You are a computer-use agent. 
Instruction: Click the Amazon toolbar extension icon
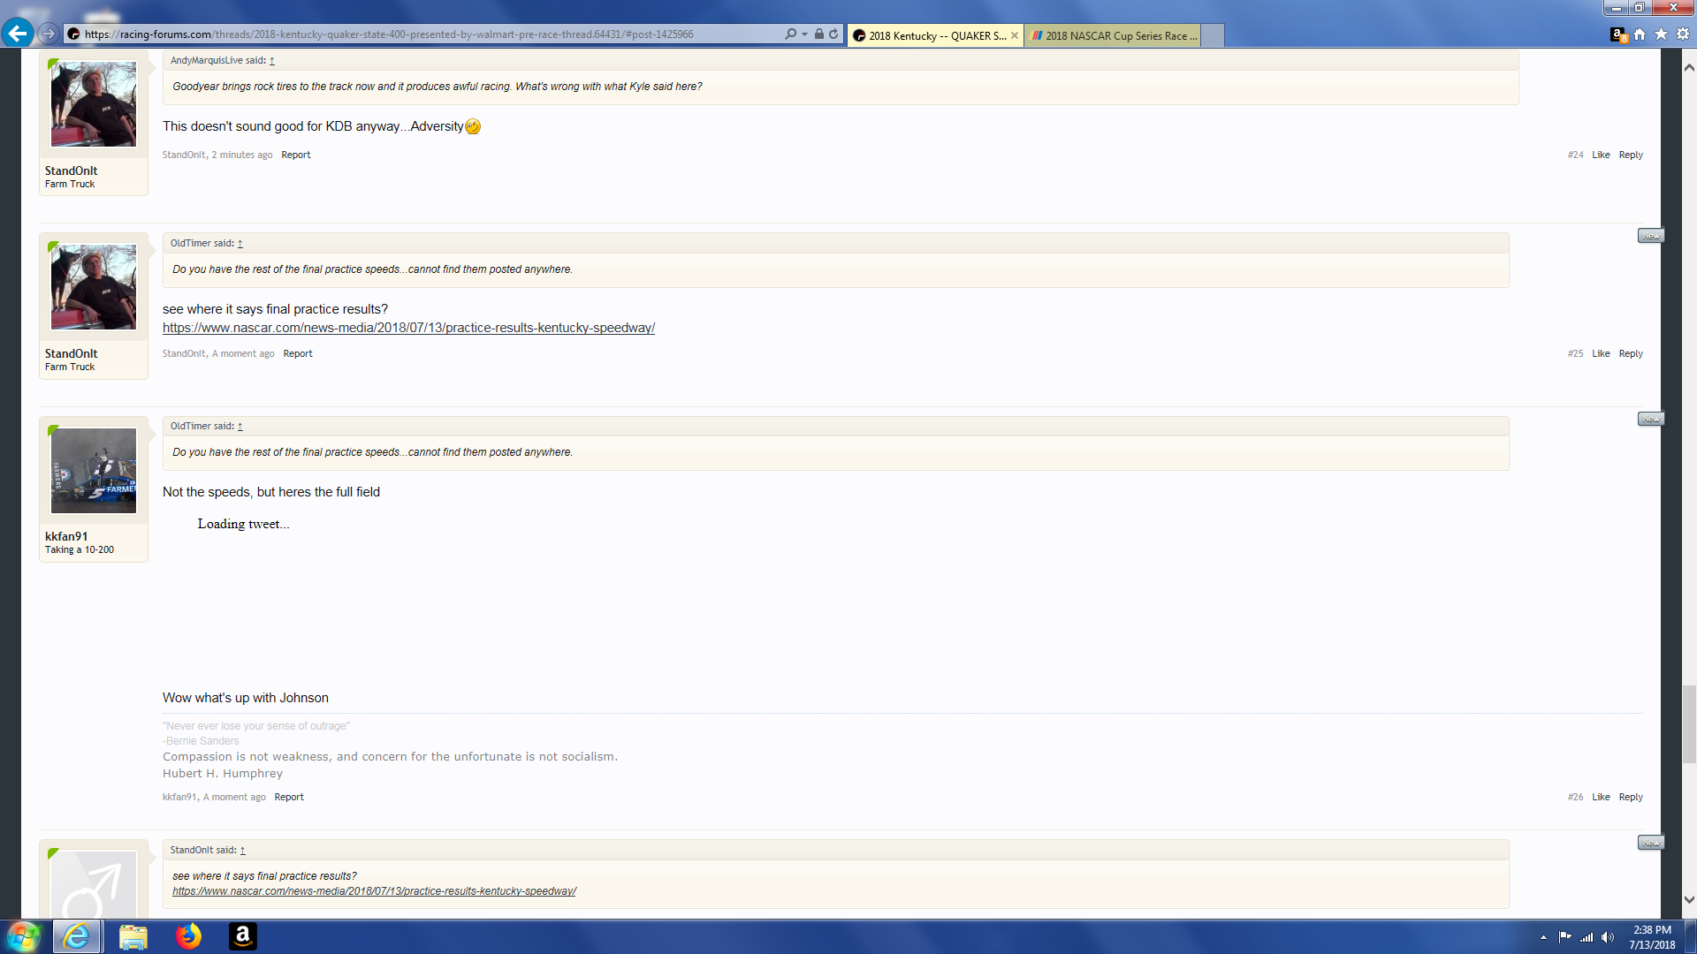(1617, 34)
